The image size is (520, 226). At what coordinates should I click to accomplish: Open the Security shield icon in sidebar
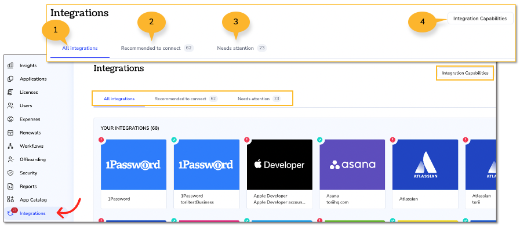[x=10, y=173]
